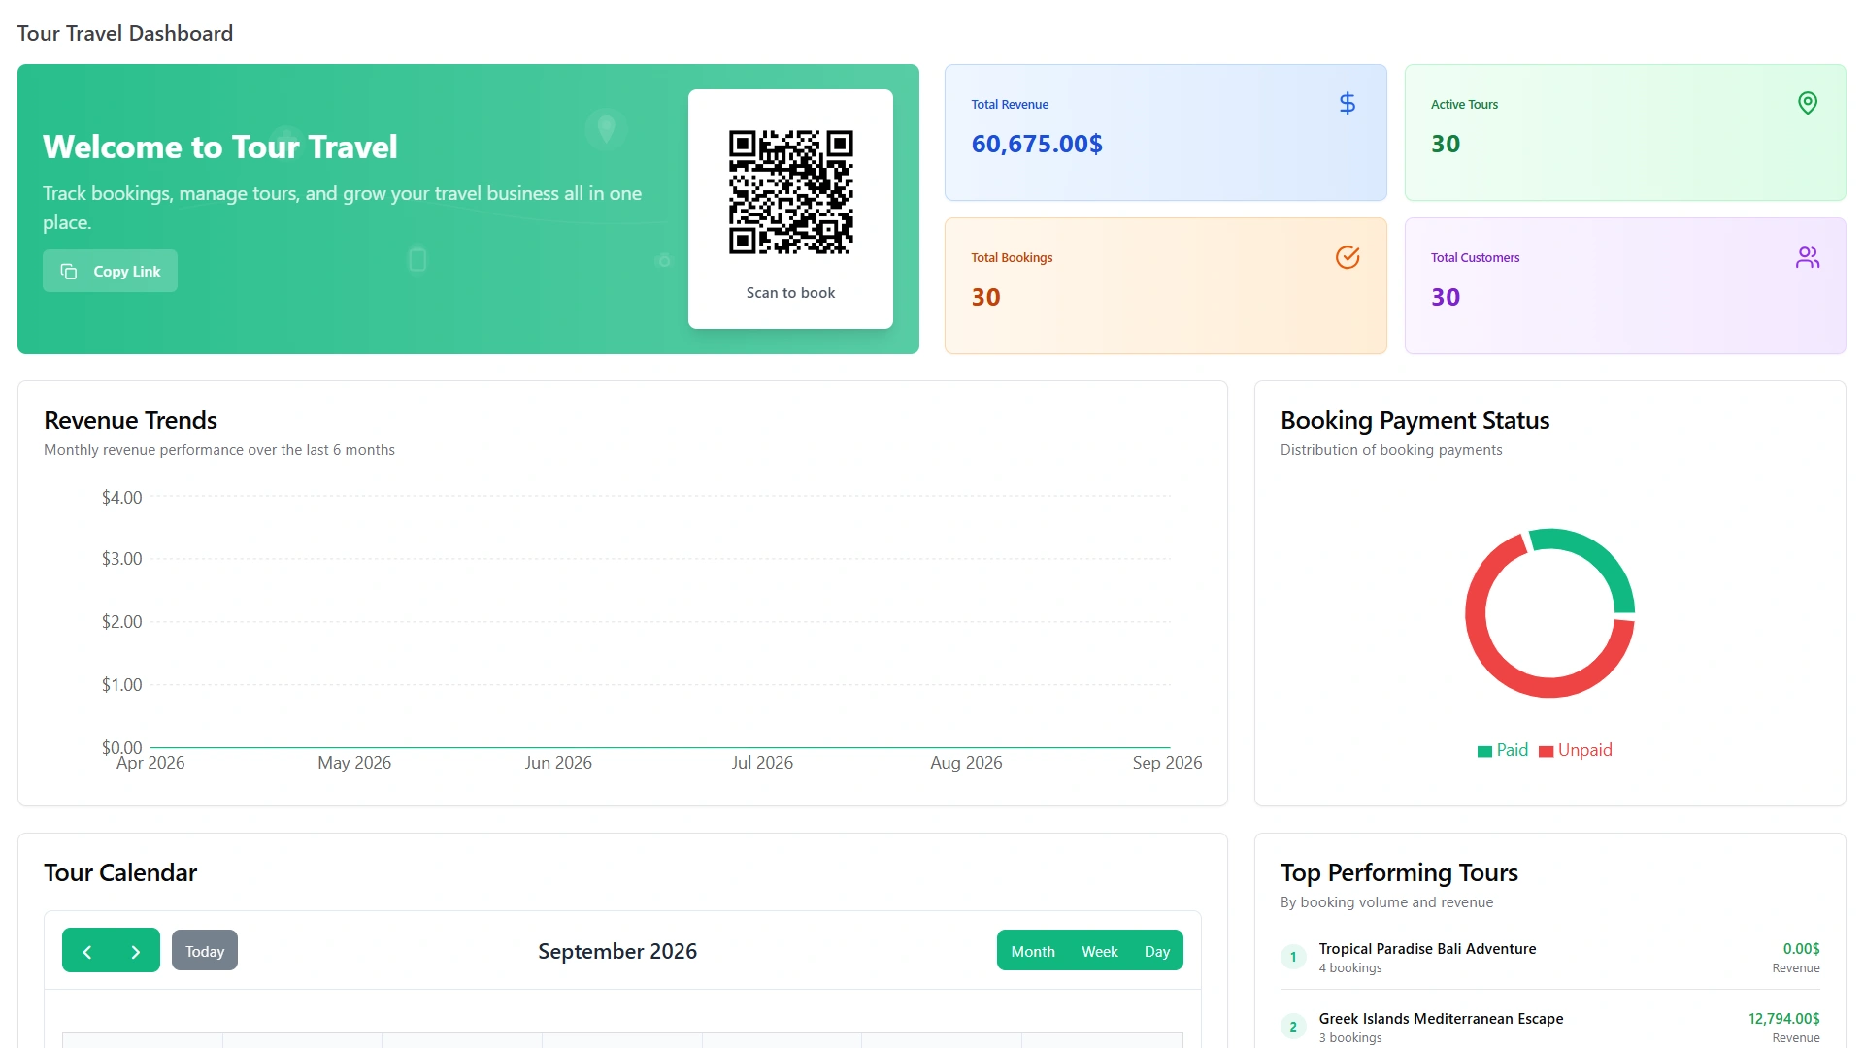
Task: Go to previous month in calendar
Action: 87,951
